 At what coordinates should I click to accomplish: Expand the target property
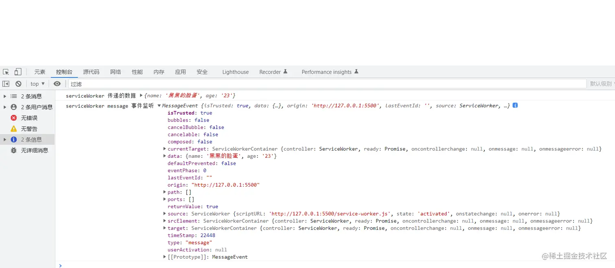[165, 228]
